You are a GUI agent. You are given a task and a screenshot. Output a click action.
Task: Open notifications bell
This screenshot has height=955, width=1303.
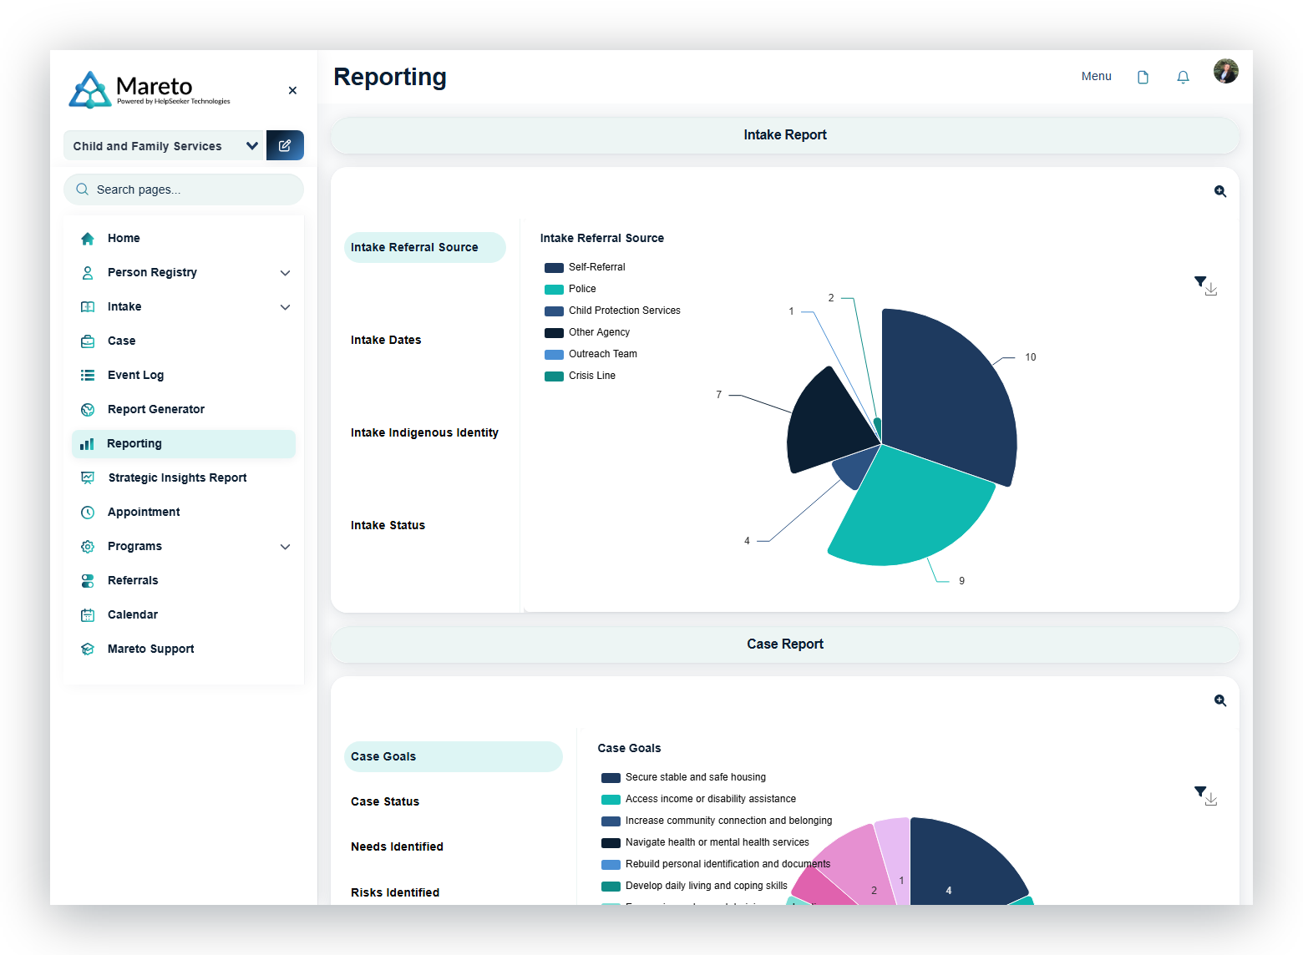click(1183, 77)
